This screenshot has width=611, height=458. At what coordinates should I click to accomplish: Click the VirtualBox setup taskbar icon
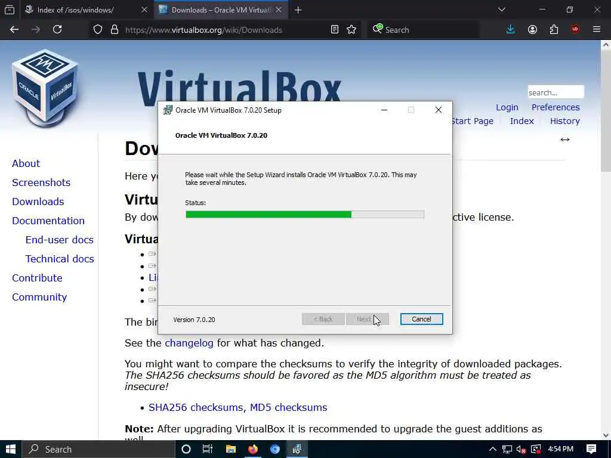[x=297, y=449]
